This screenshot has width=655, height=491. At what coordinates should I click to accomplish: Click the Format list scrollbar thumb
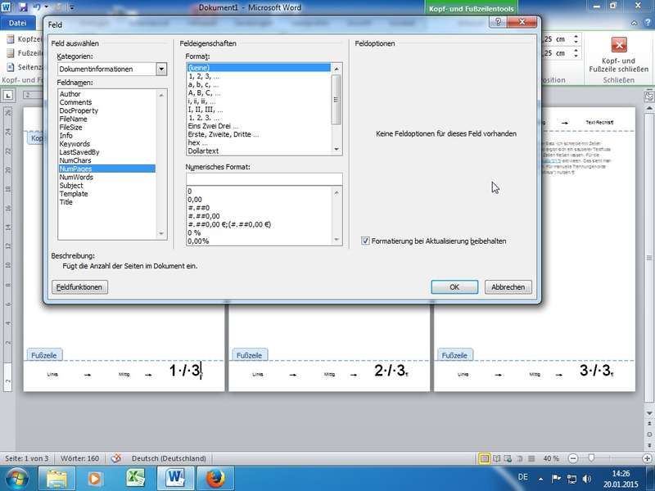coord(337,99)
